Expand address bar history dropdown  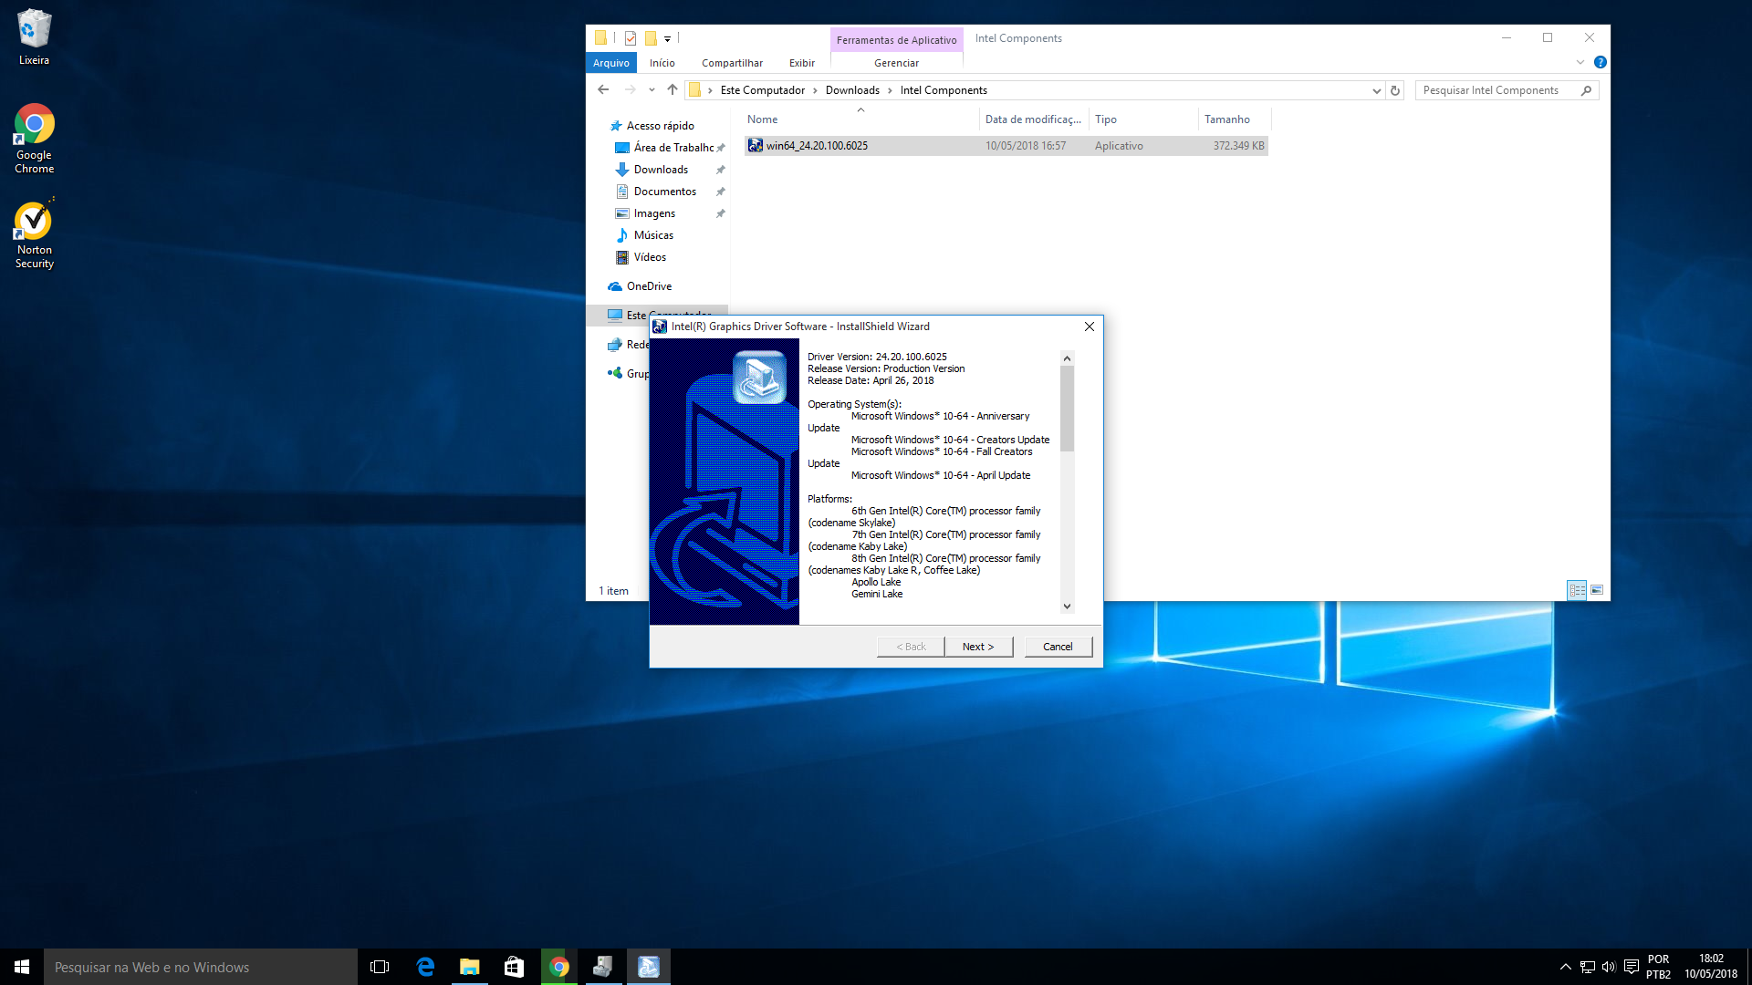(1376, 90)
